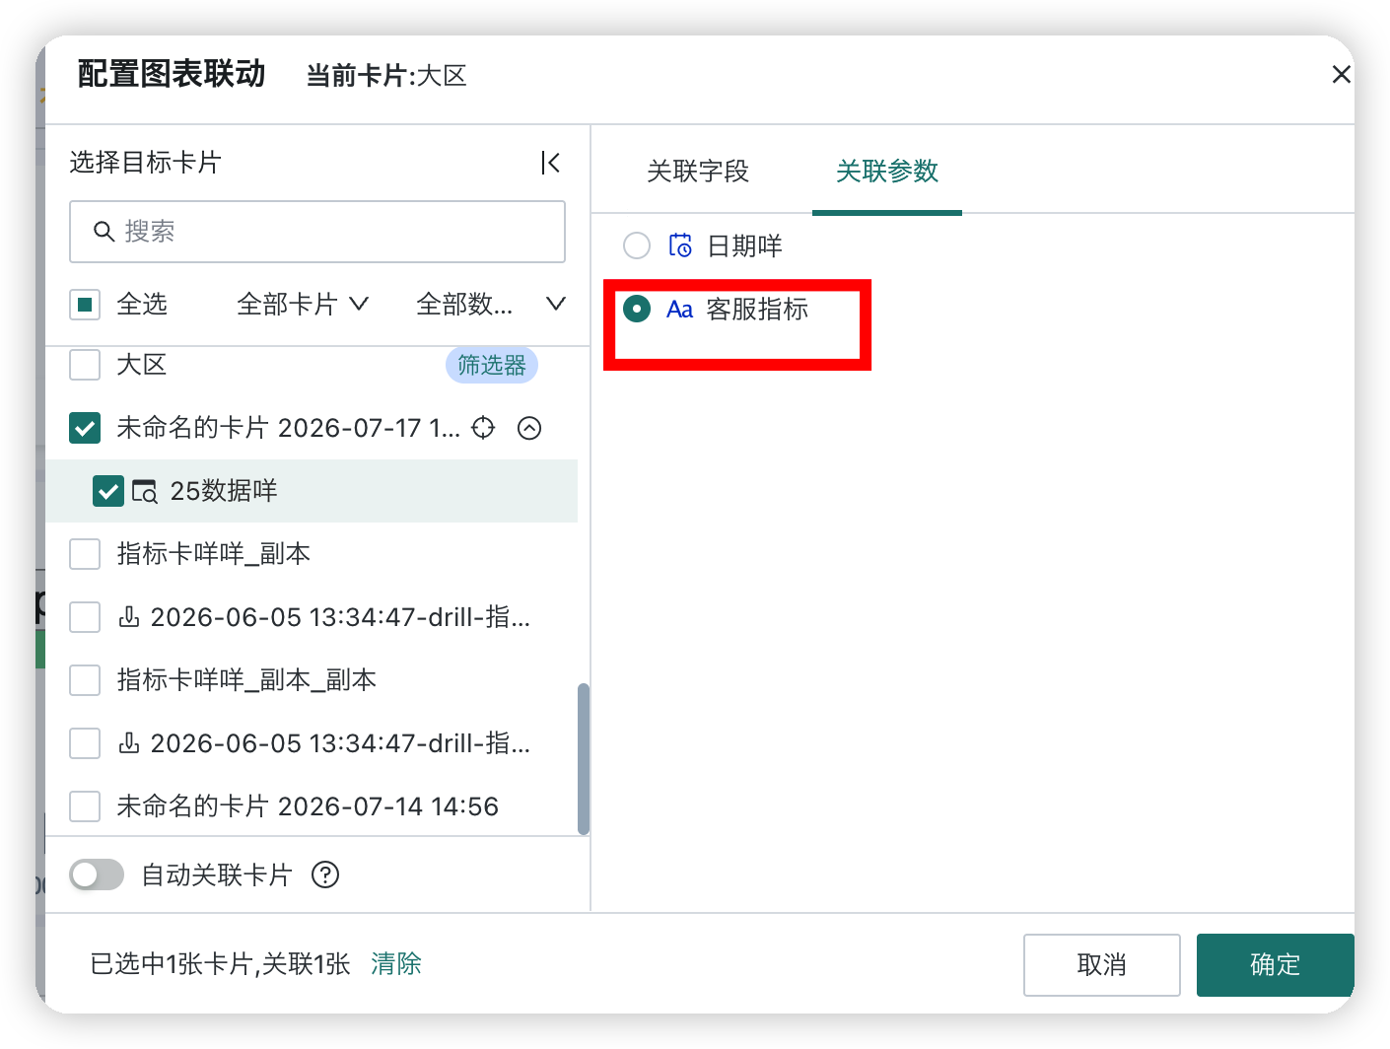1390x1049 pixels.
Task: Uncheck the 25数据咩 checkbox
Action: click(107, 491)
